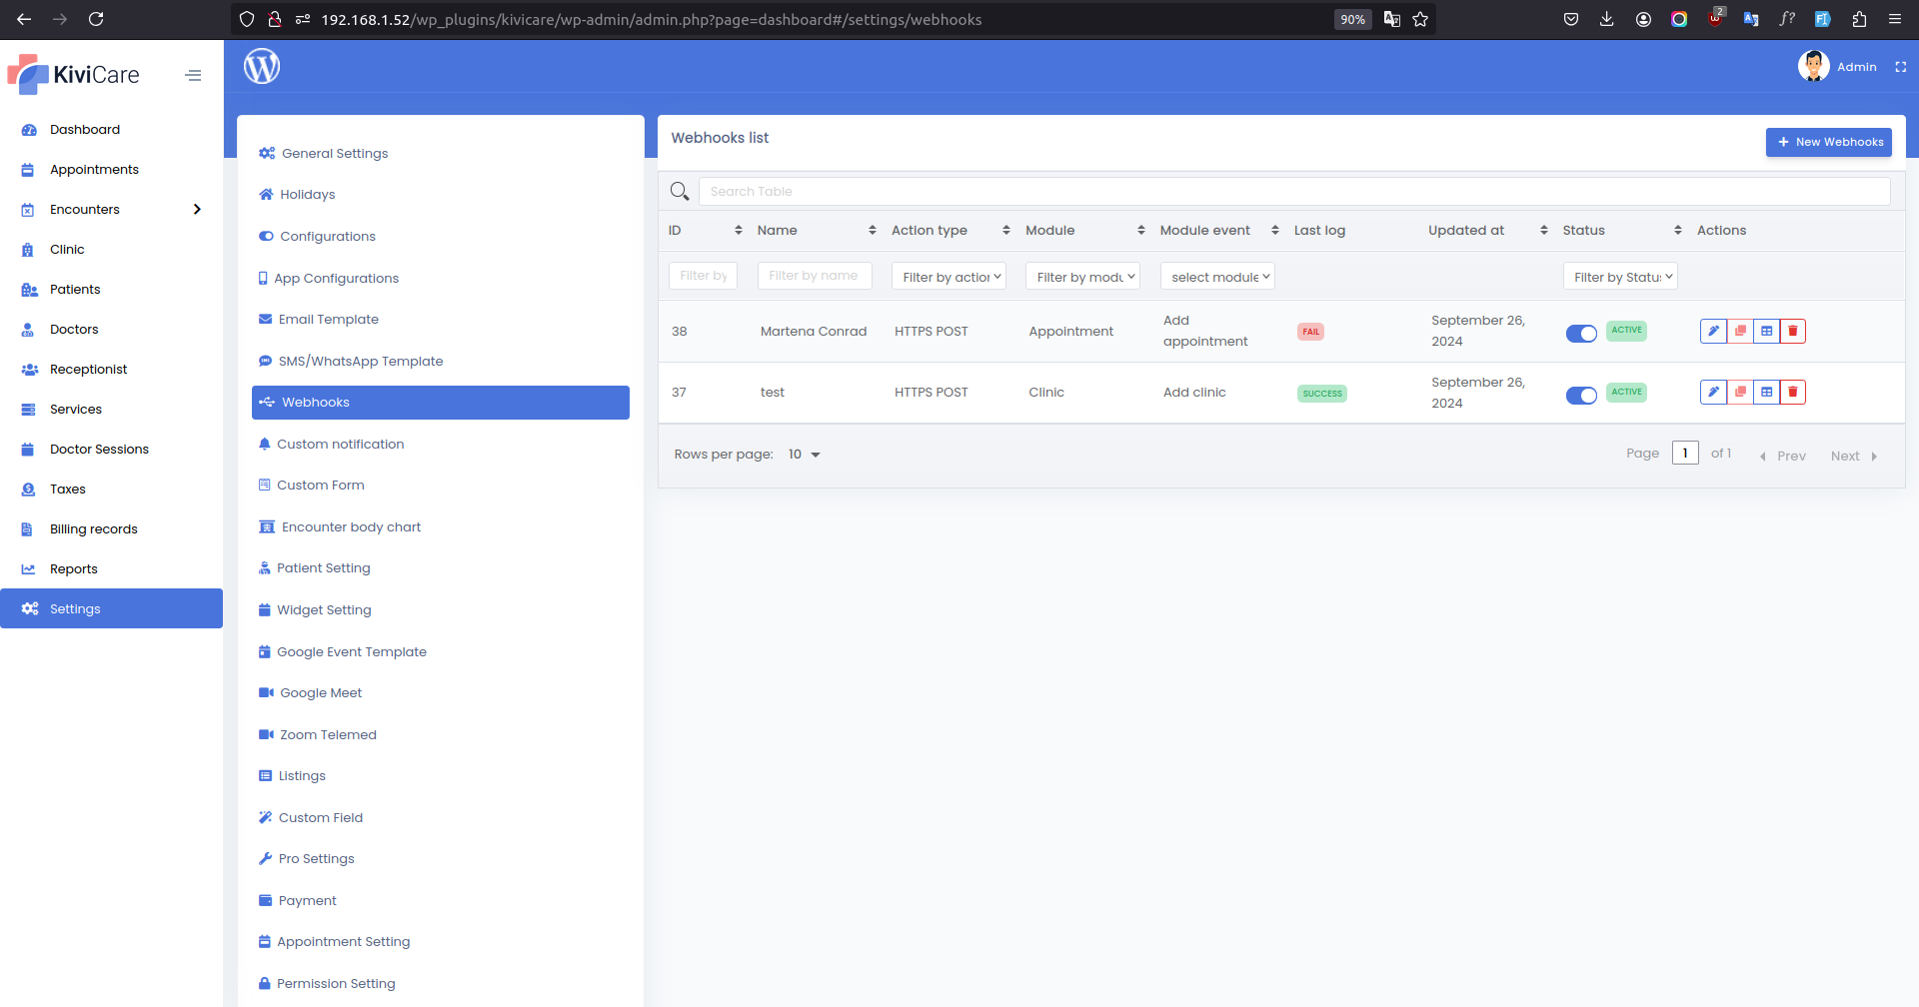
Task: Delete webhook ID 38
Action: (x=1792, y=331)
